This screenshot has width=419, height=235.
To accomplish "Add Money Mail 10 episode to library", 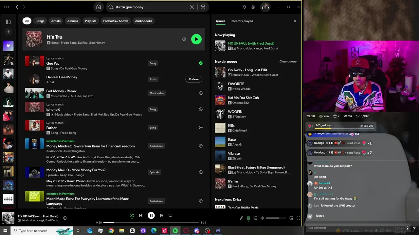I will pos(201,172).
